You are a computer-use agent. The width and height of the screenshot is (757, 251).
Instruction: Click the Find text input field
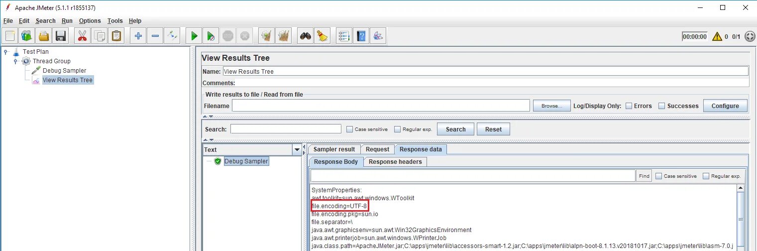[473, 176]
